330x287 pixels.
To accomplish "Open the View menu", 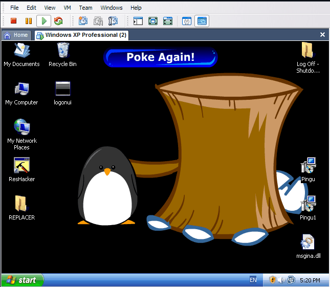I will 50,8.
